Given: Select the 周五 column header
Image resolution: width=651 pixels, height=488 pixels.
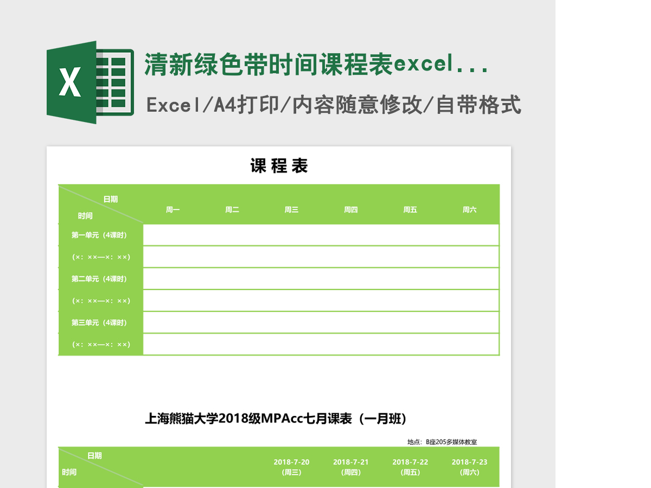Looking at the screenshot, I should click(x=410, y=210).
